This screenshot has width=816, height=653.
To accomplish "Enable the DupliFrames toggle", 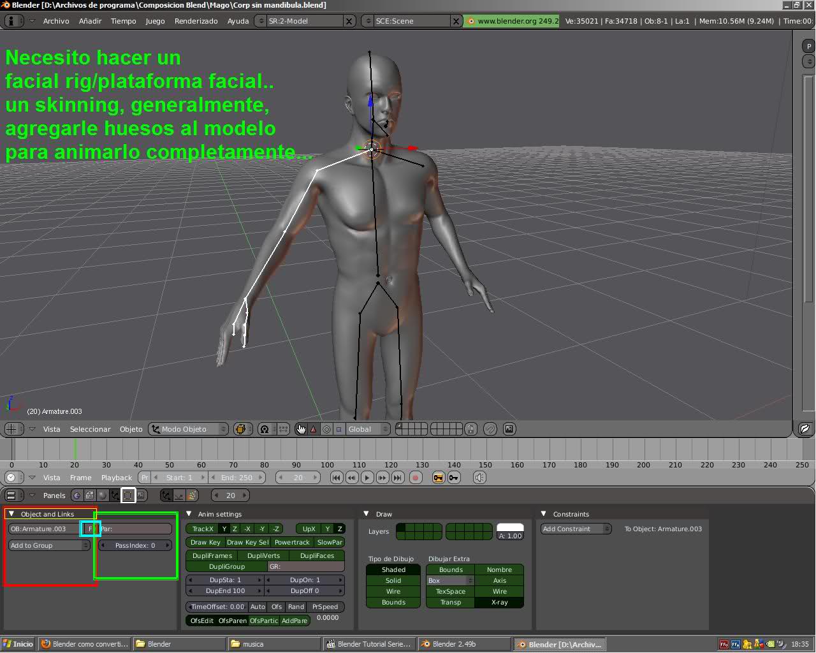I will coord(212,555).
